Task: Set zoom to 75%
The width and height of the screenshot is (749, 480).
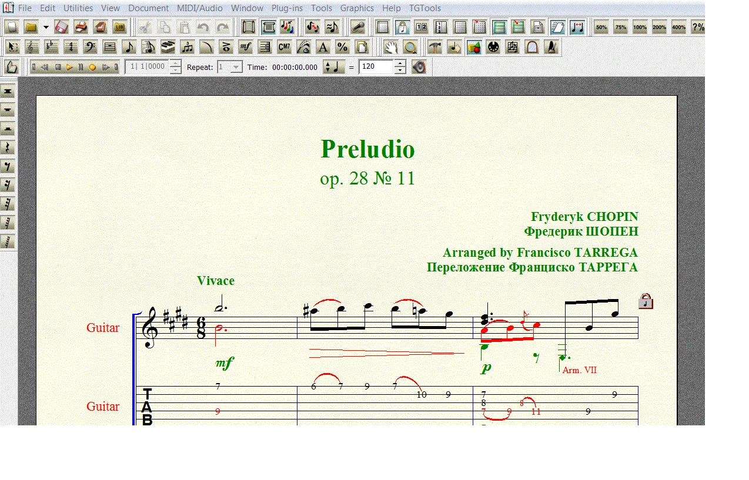Action: coord(620,27)
